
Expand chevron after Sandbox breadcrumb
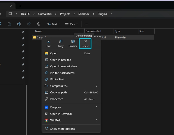tap(93, 14)
